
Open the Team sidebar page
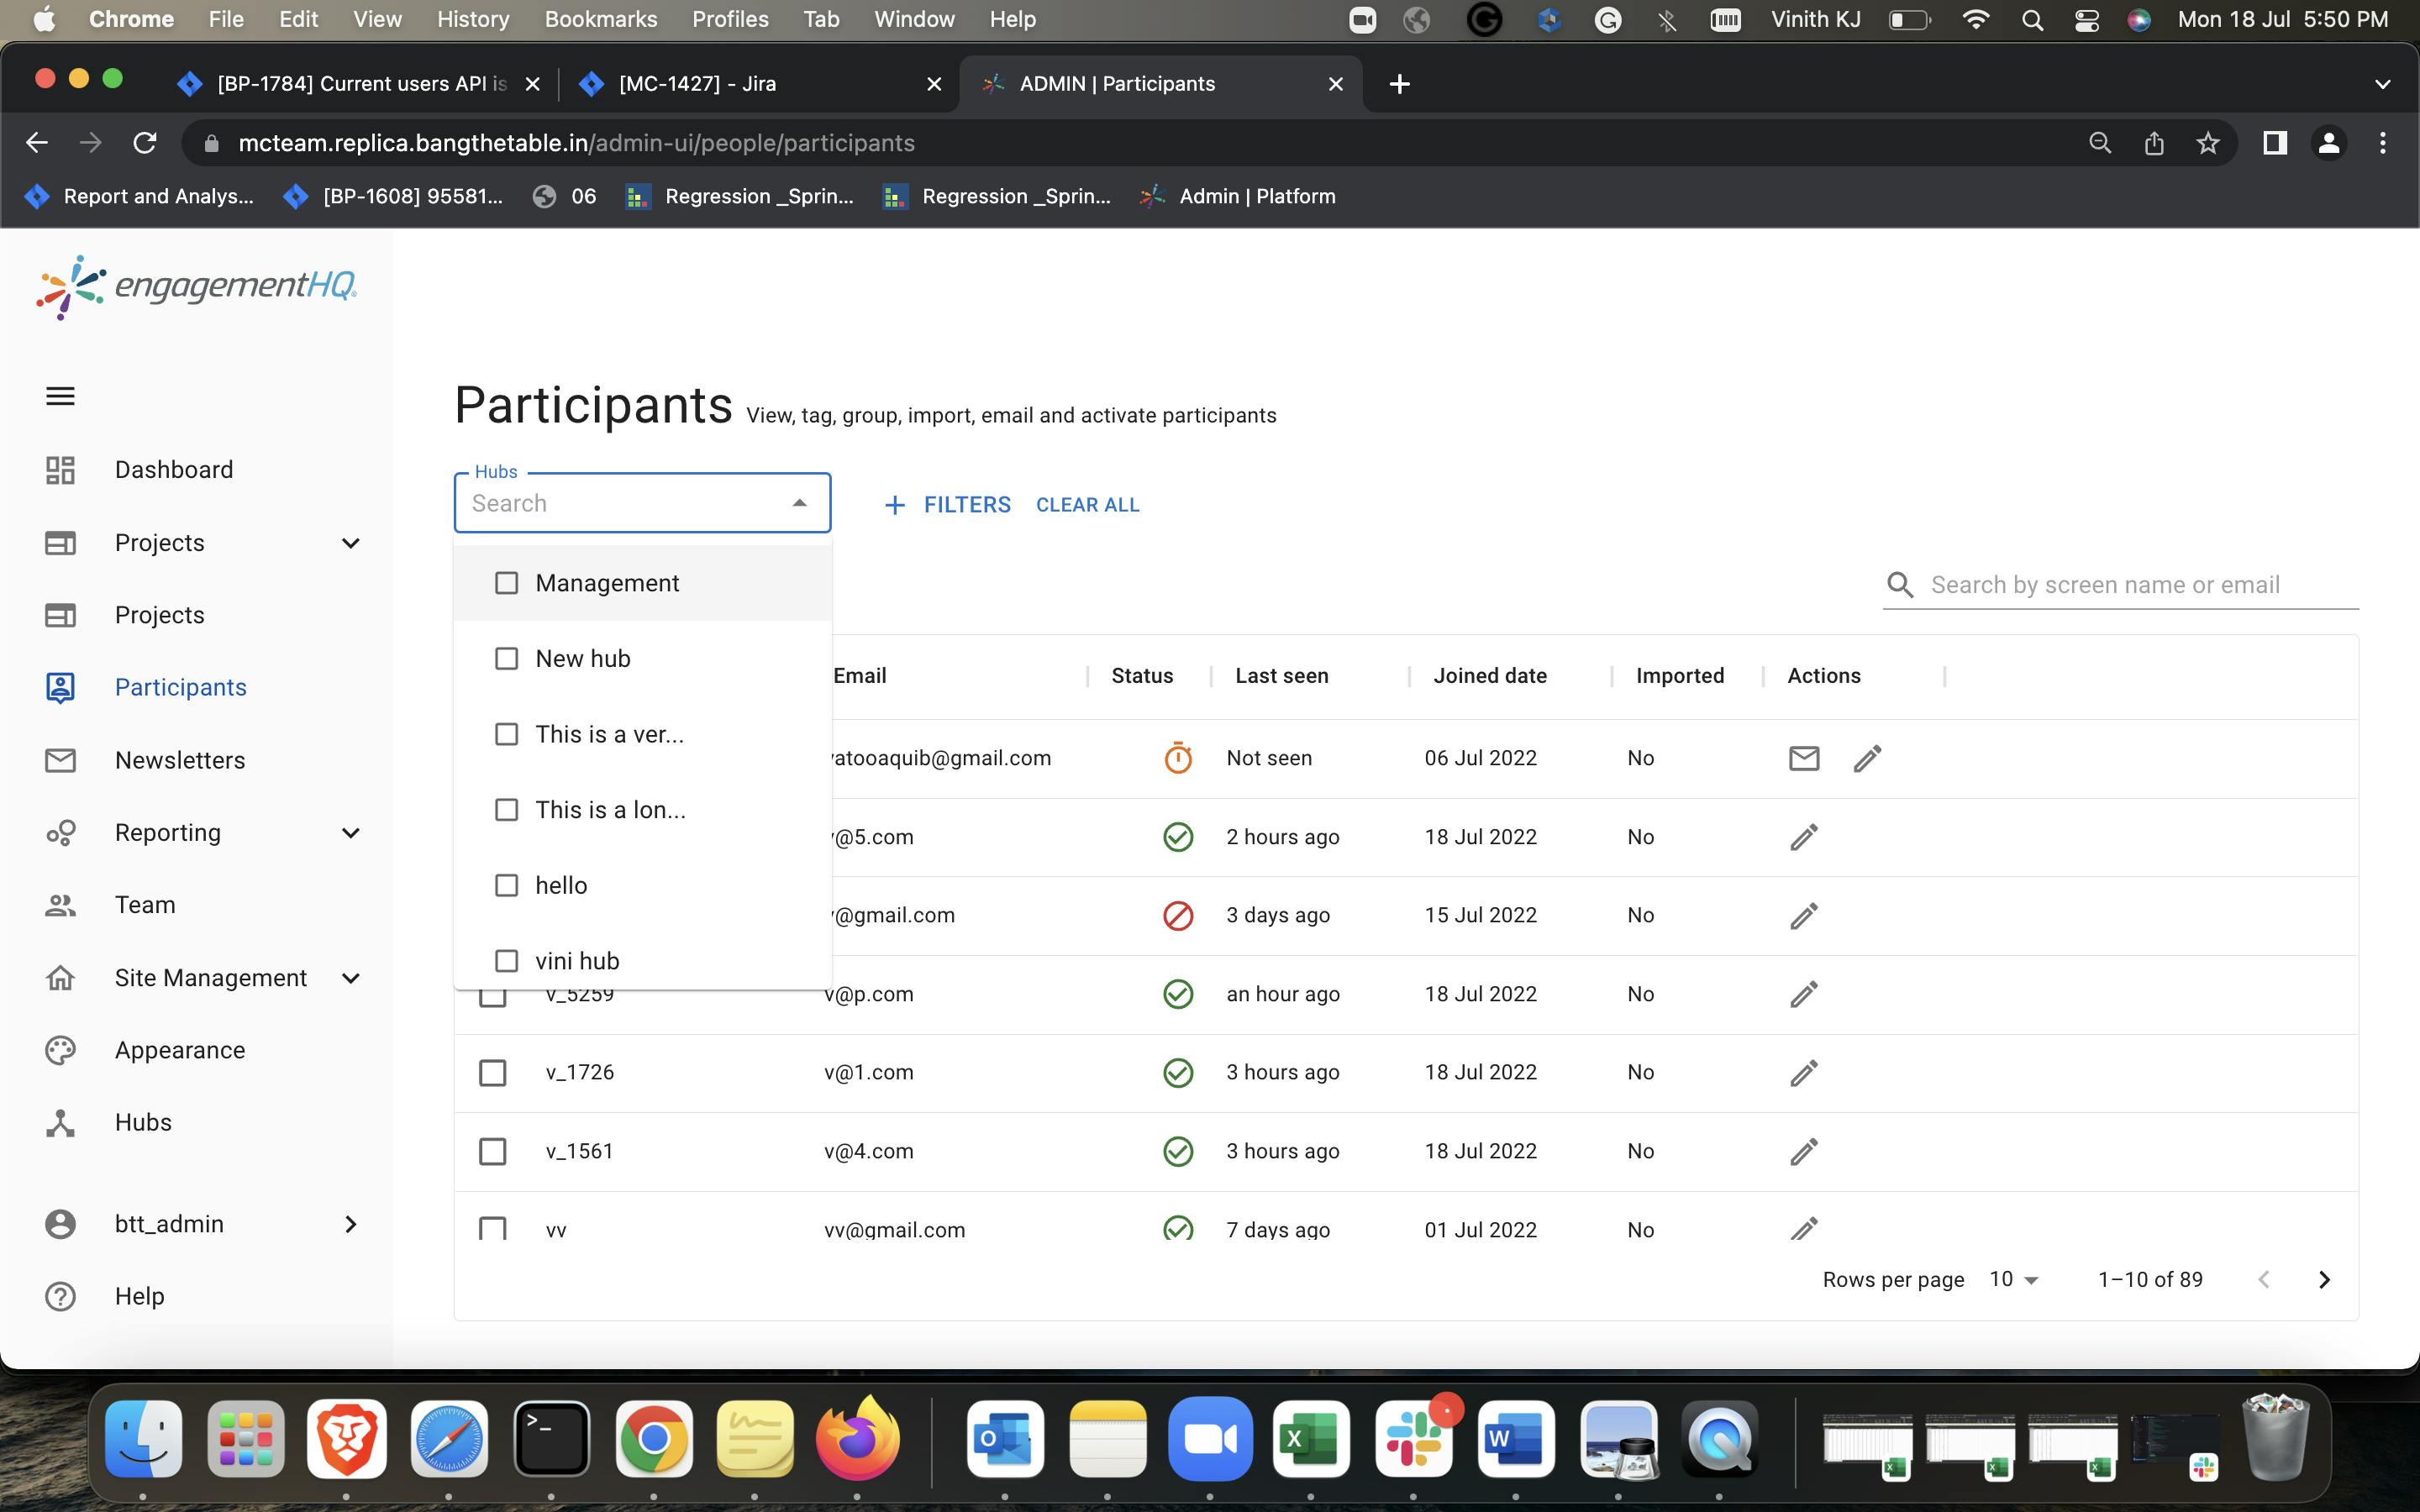pos(145,905)
